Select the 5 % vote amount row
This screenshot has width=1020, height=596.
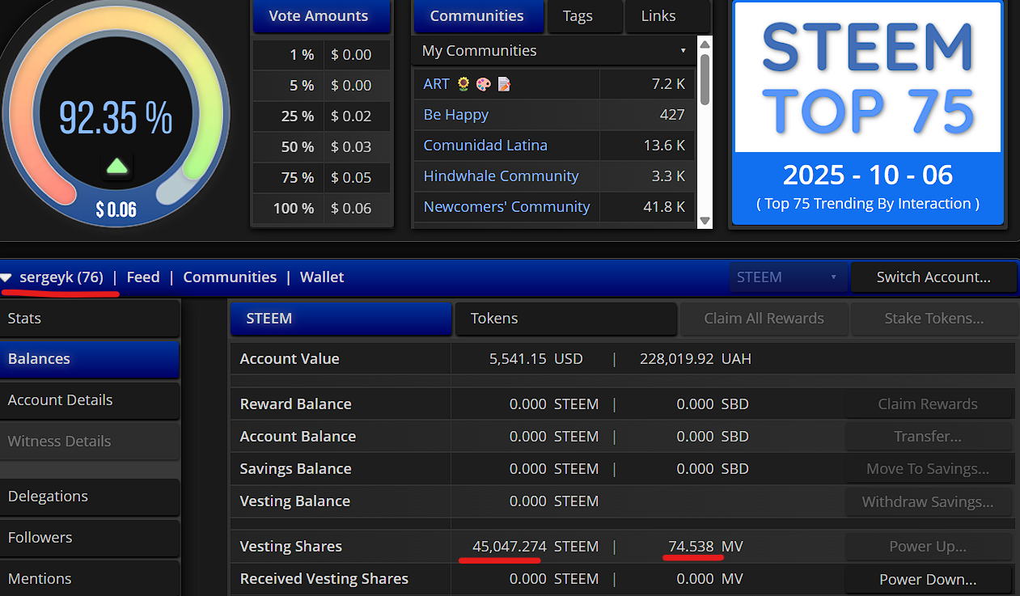(x=321, y=86)
